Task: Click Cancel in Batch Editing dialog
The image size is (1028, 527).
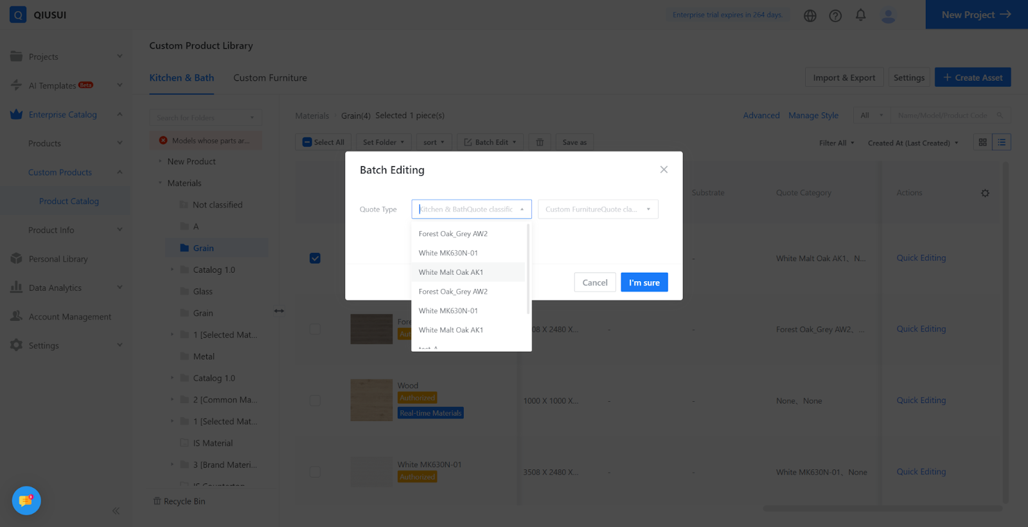Action: pos(594,282)
